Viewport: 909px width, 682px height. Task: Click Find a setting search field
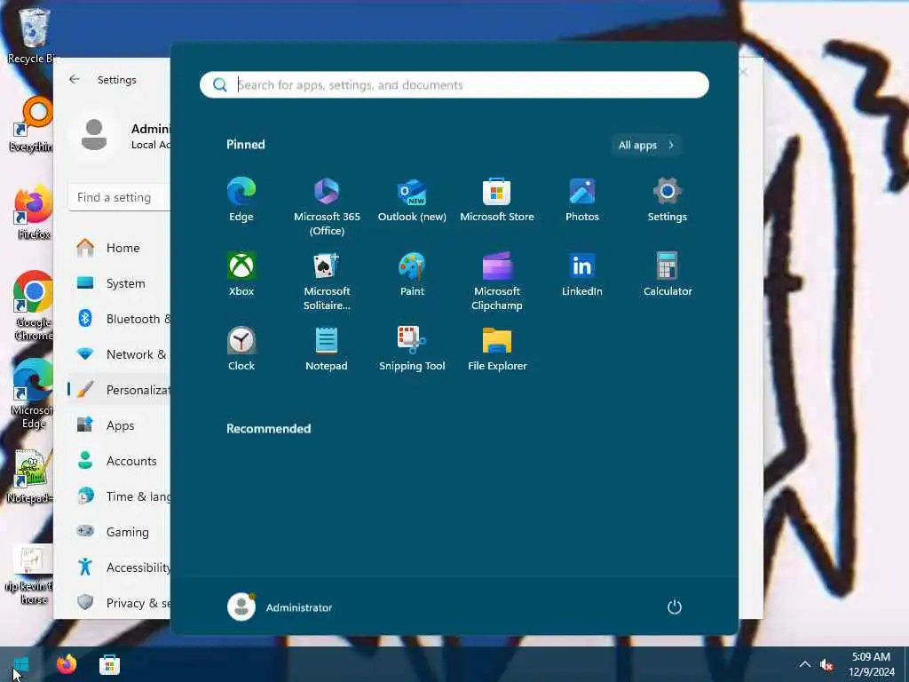point(120,197)
